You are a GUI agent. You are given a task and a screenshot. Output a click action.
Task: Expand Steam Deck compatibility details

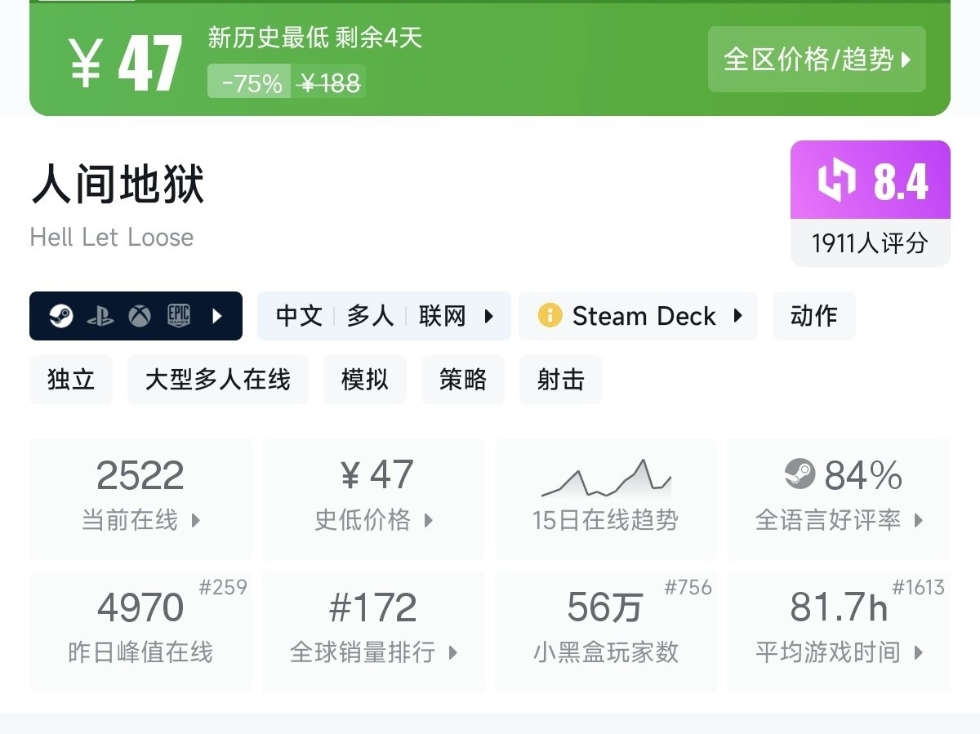738,316
